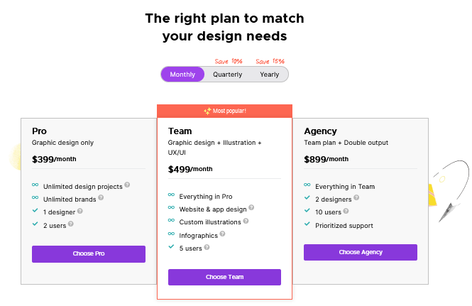This screenshot has width=472, height=306.
Task: Click the Save 10% label
Action: coord(229,62)
